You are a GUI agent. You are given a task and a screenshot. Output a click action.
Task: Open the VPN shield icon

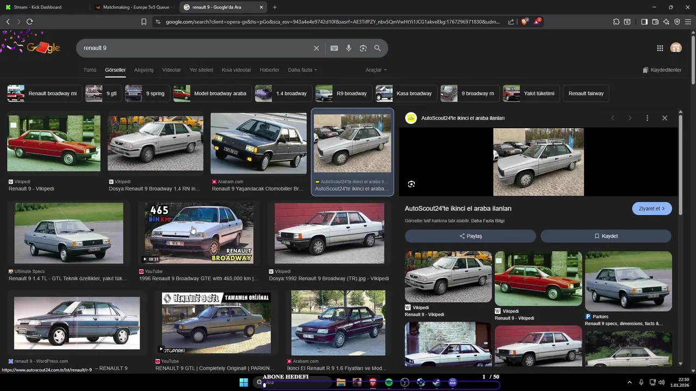(x=677, y=22)
